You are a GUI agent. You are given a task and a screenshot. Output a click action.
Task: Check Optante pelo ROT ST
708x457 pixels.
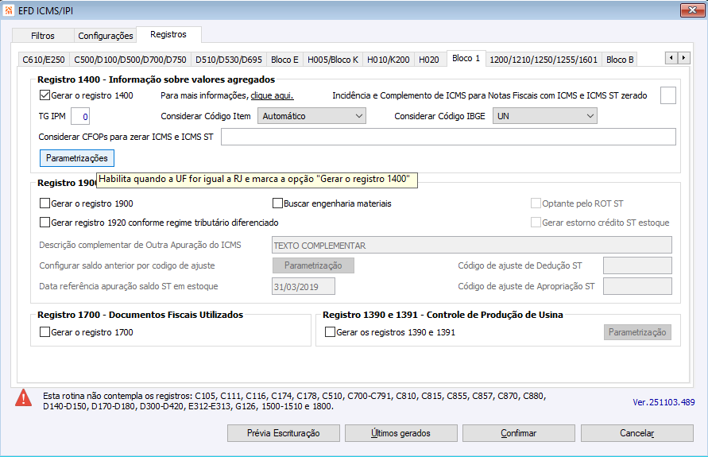[536, 203]
